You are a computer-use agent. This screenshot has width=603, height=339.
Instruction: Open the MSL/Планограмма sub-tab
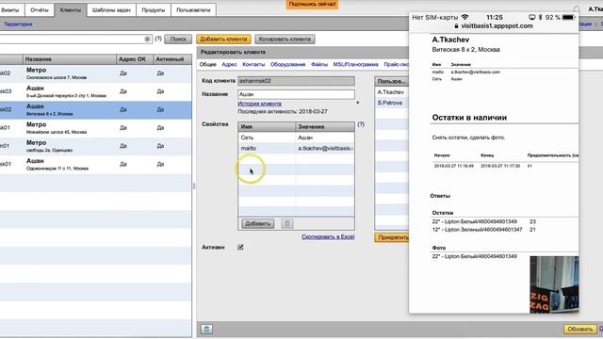click(355, 64)
